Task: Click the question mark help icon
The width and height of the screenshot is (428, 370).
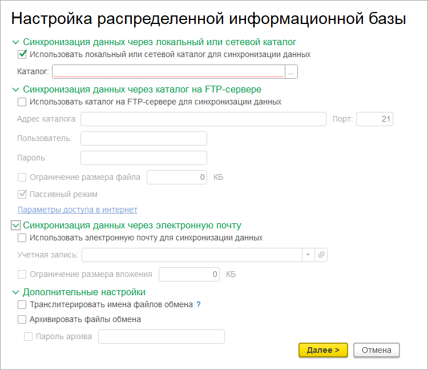Action: click(199, 305)
